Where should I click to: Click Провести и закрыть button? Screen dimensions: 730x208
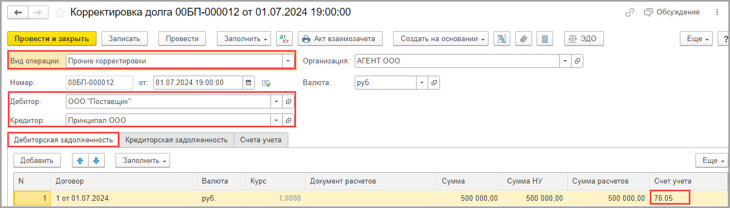[52, 38]
